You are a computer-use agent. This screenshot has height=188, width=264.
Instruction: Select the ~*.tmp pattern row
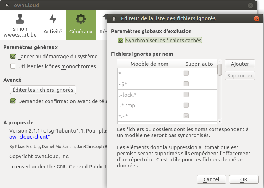click(167, 106)
